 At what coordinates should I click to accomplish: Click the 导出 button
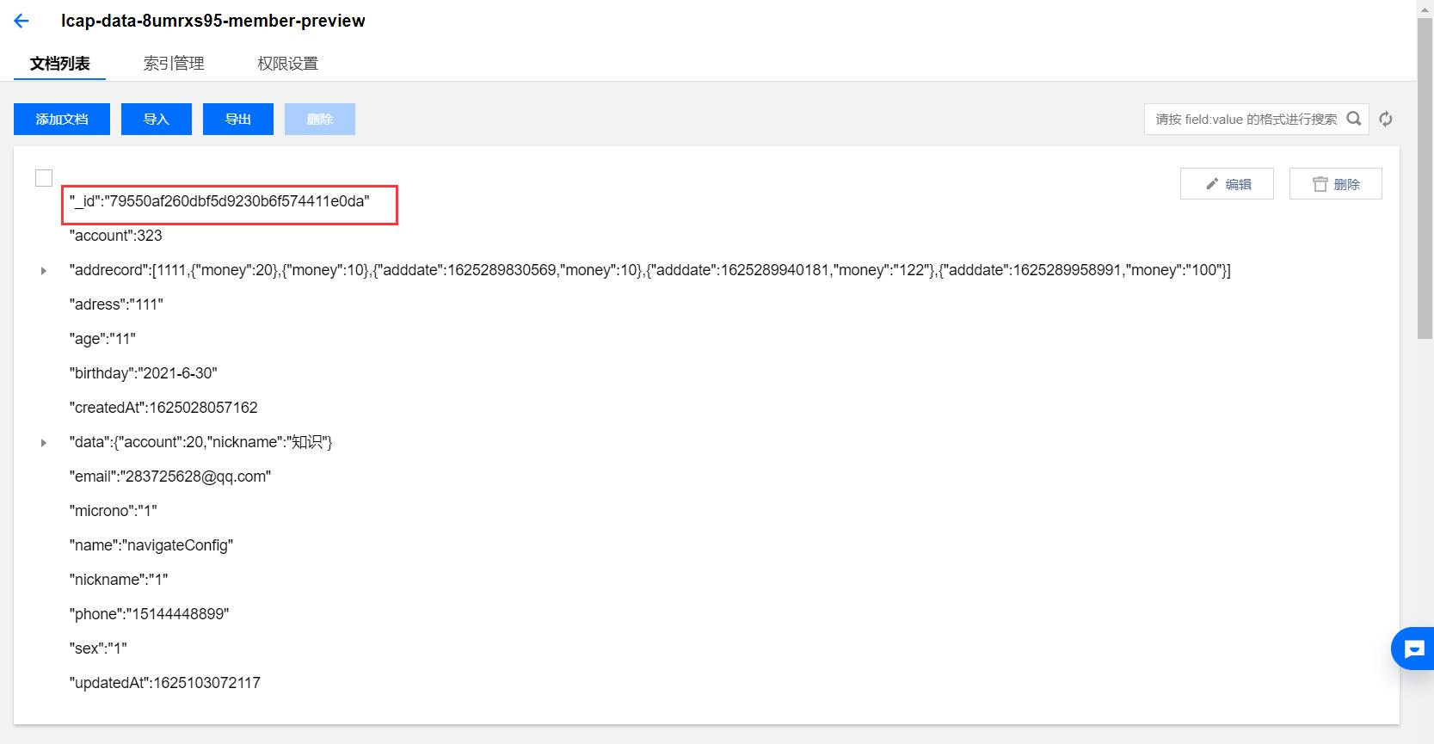click(x=238, y=120)
